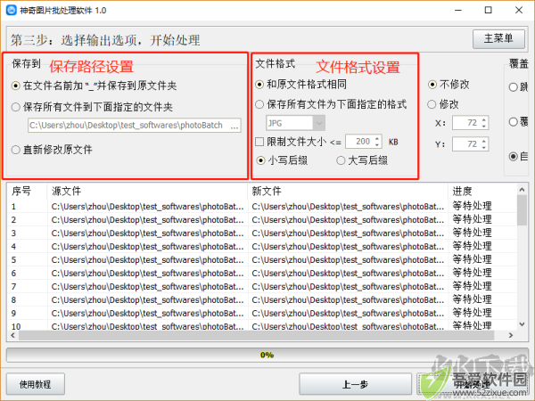Open the JPG format dropdown
Viewport: 535px width, 401px height.
(x=295, y=123)
